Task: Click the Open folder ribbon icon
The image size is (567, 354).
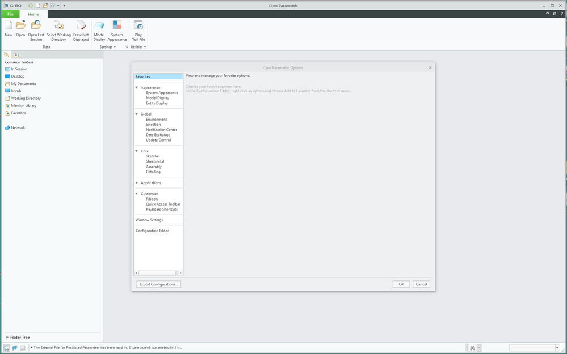Action: 20,25
